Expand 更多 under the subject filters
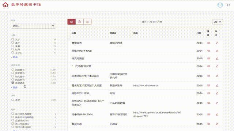 [x=14, y=57]
